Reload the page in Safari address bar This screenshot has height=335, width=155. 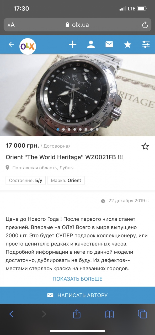coord(145,25)
